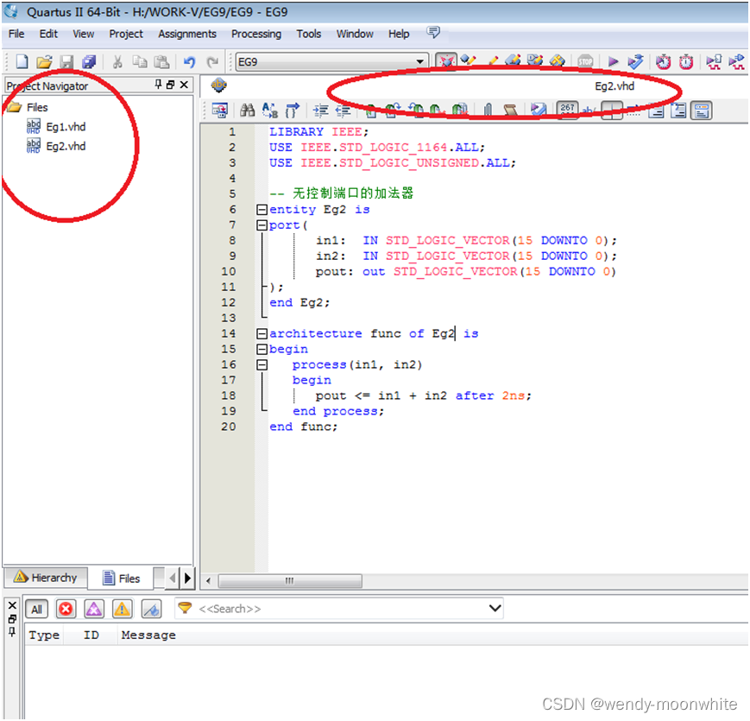Pin the Project Navigator panel
Screen dimensions: 750x721
[x=158, y=85]
